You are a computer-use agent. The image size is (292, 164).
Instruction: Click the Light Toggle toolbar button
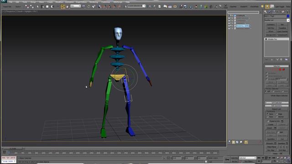280,7
